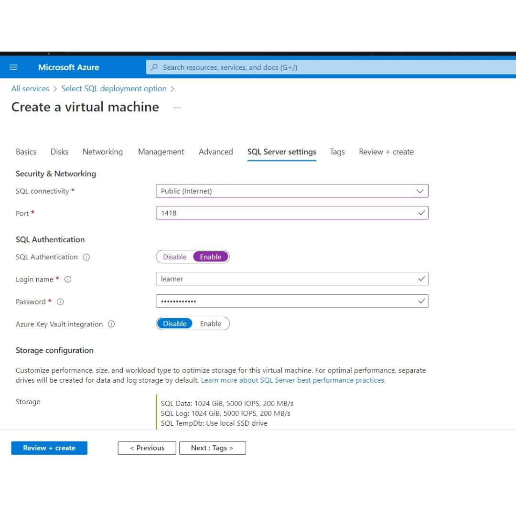Click the Create a virtual machine title
The width and height of the screenshot is (516, 516).
pos(85,107)
